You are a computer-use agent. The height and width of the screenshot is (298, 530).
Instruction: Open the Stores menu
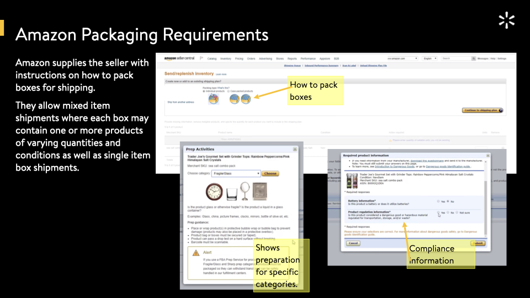pyautogui.click(x=280, y=58)
